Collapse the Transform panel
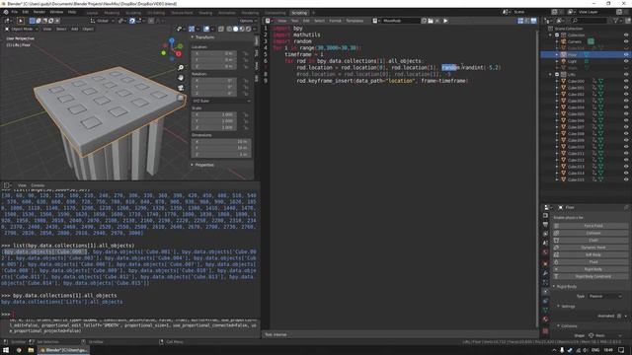Viewport: 632px width, 355px height. 203,37
